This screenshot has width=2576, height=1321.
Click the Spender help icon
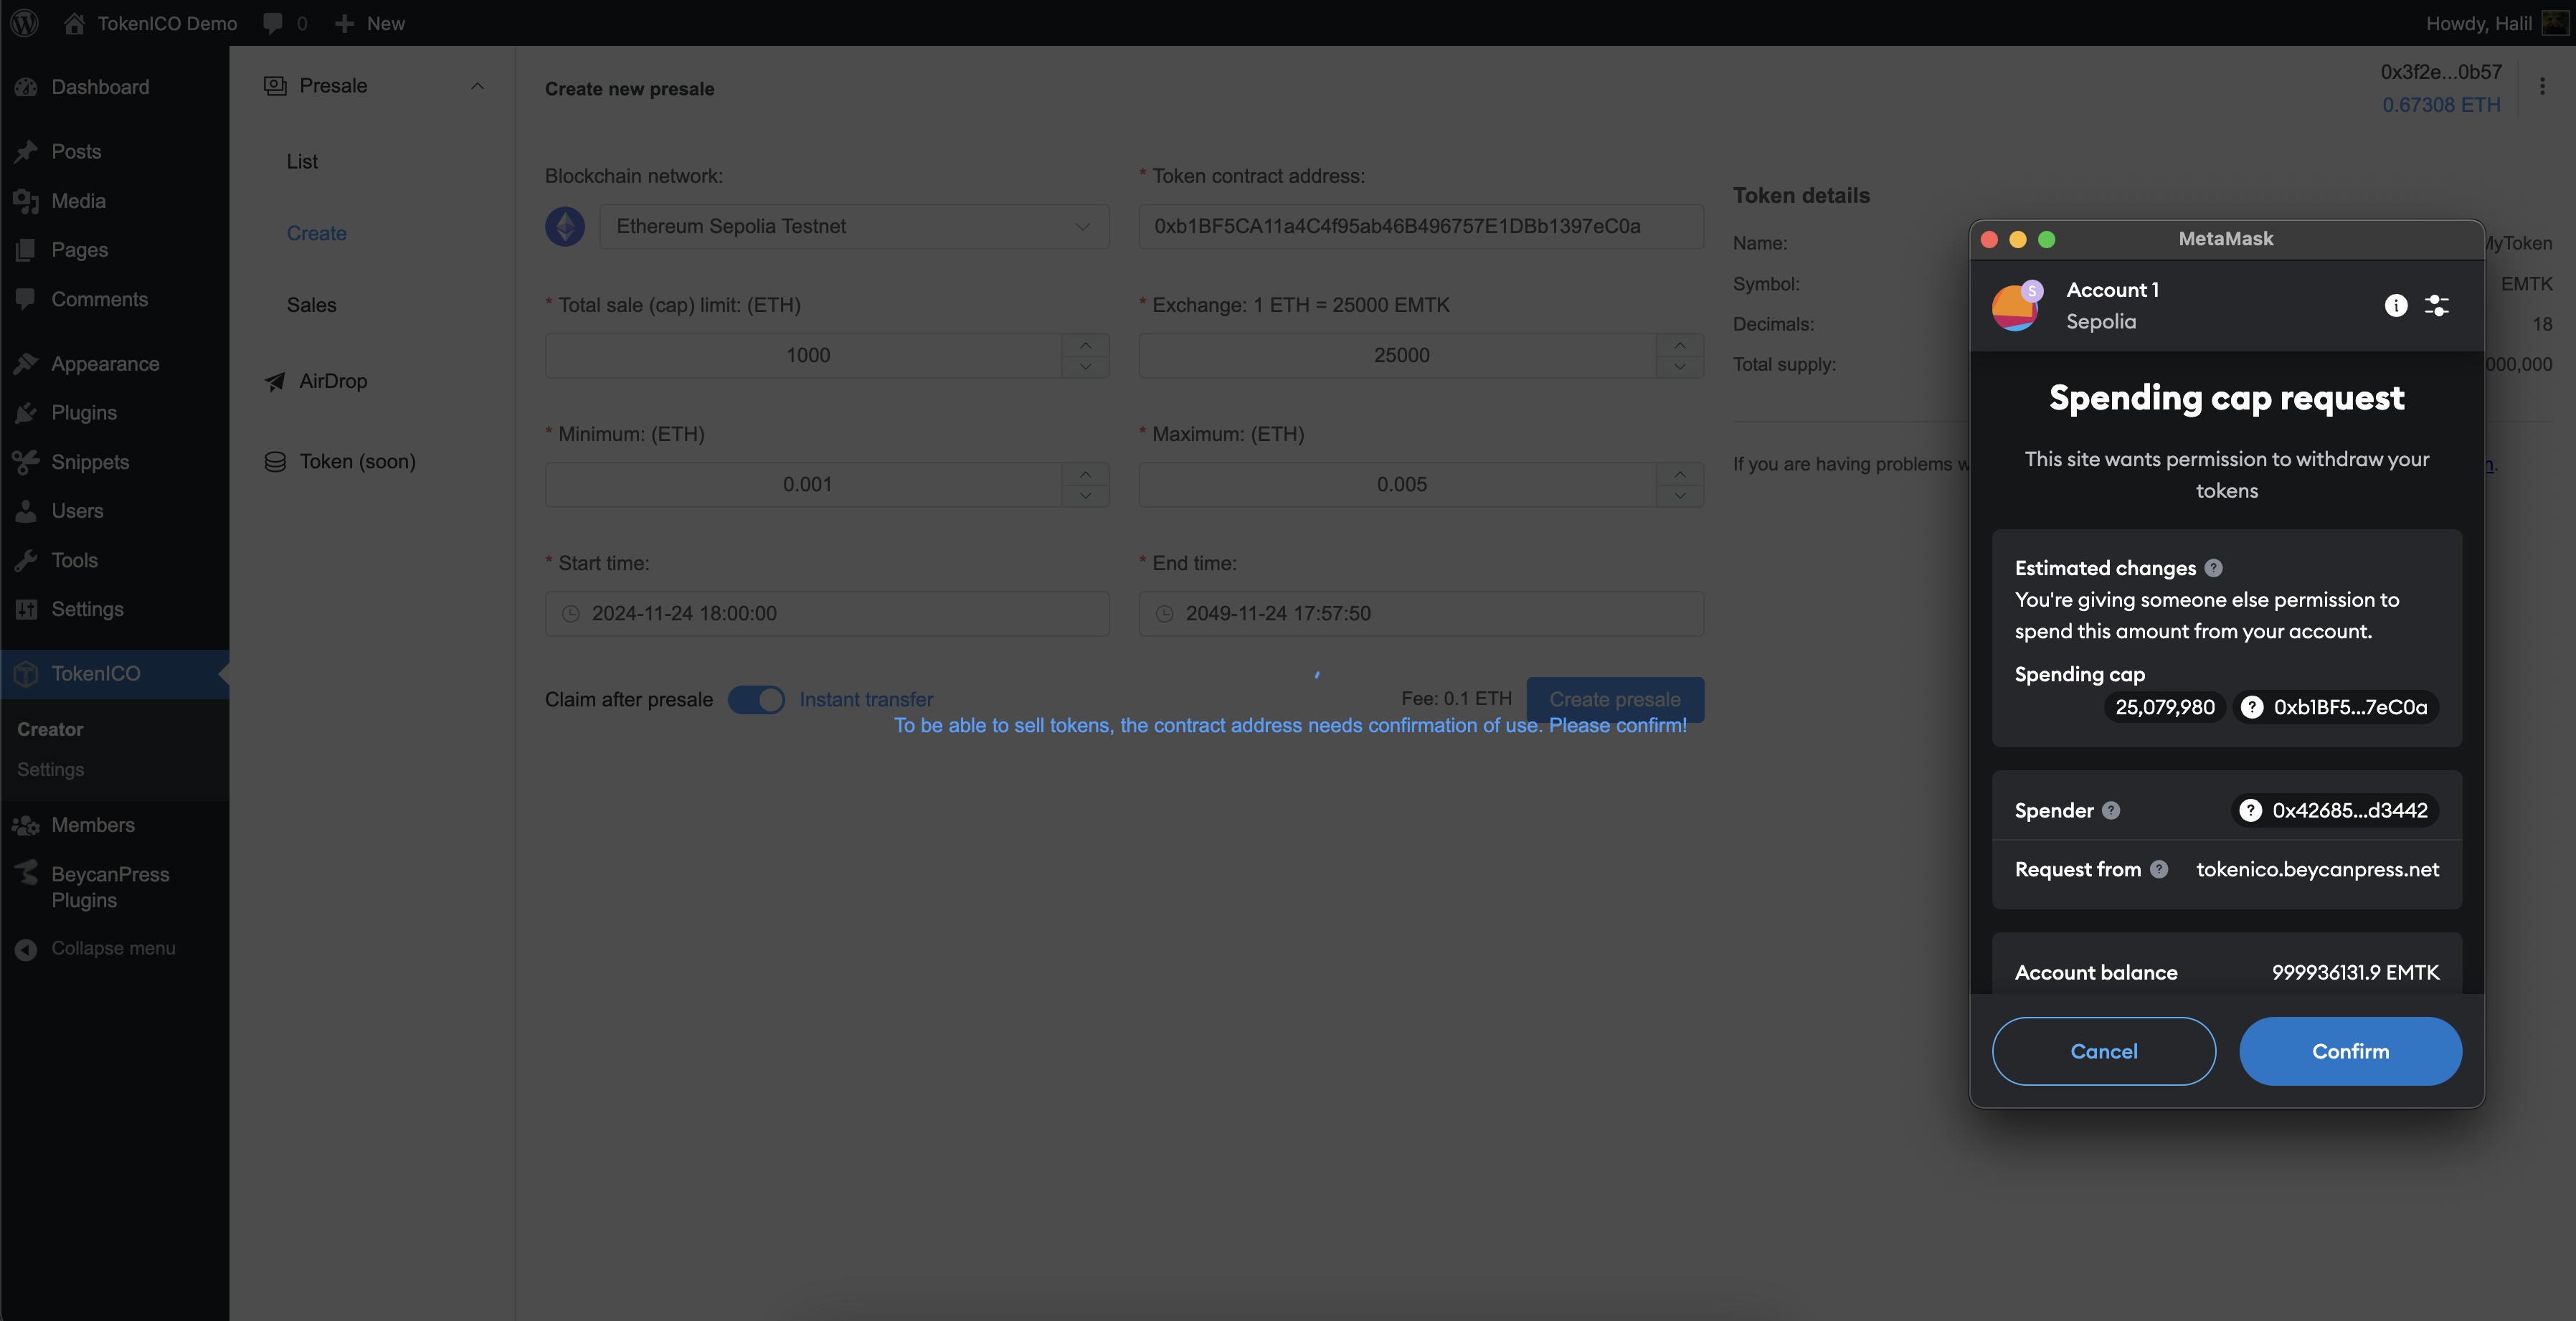[2110, 810]
